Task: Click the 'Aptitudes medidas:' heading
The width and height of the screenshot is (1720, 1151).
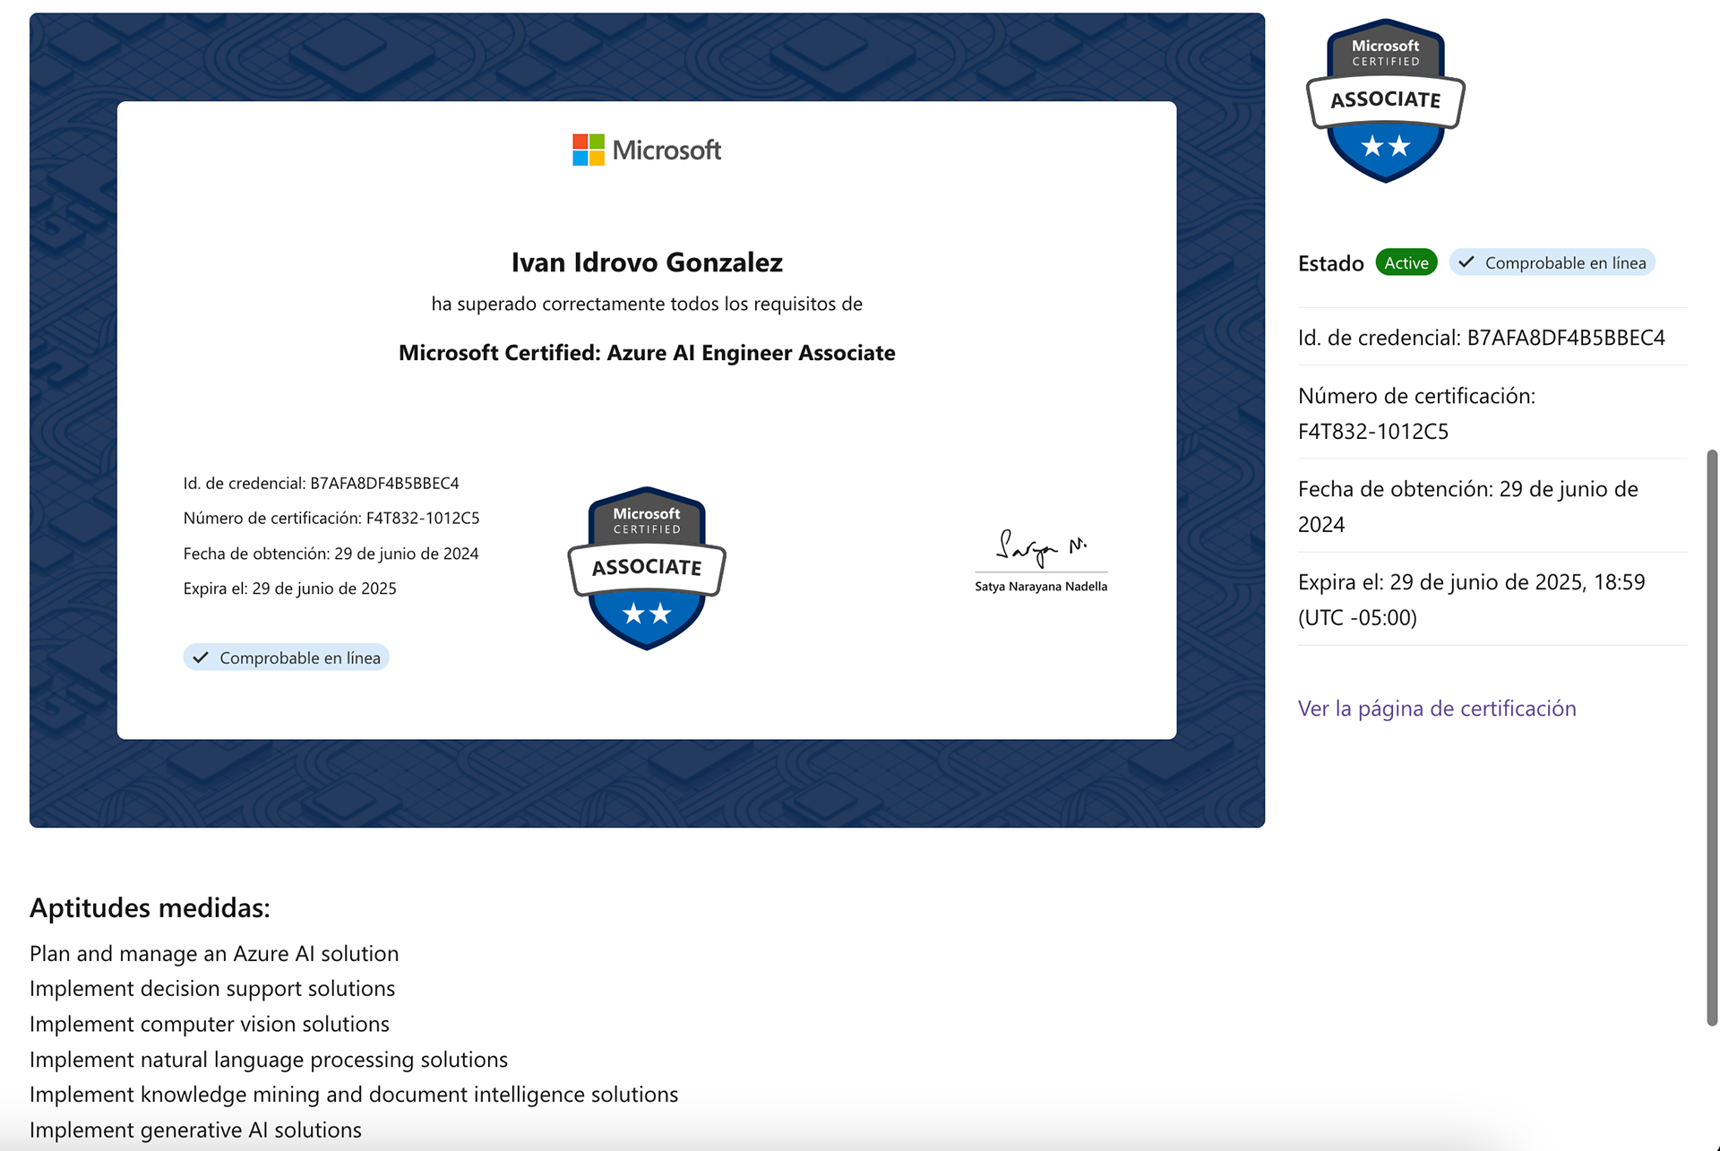Action: pyautogui.click(x=150, y=907)
